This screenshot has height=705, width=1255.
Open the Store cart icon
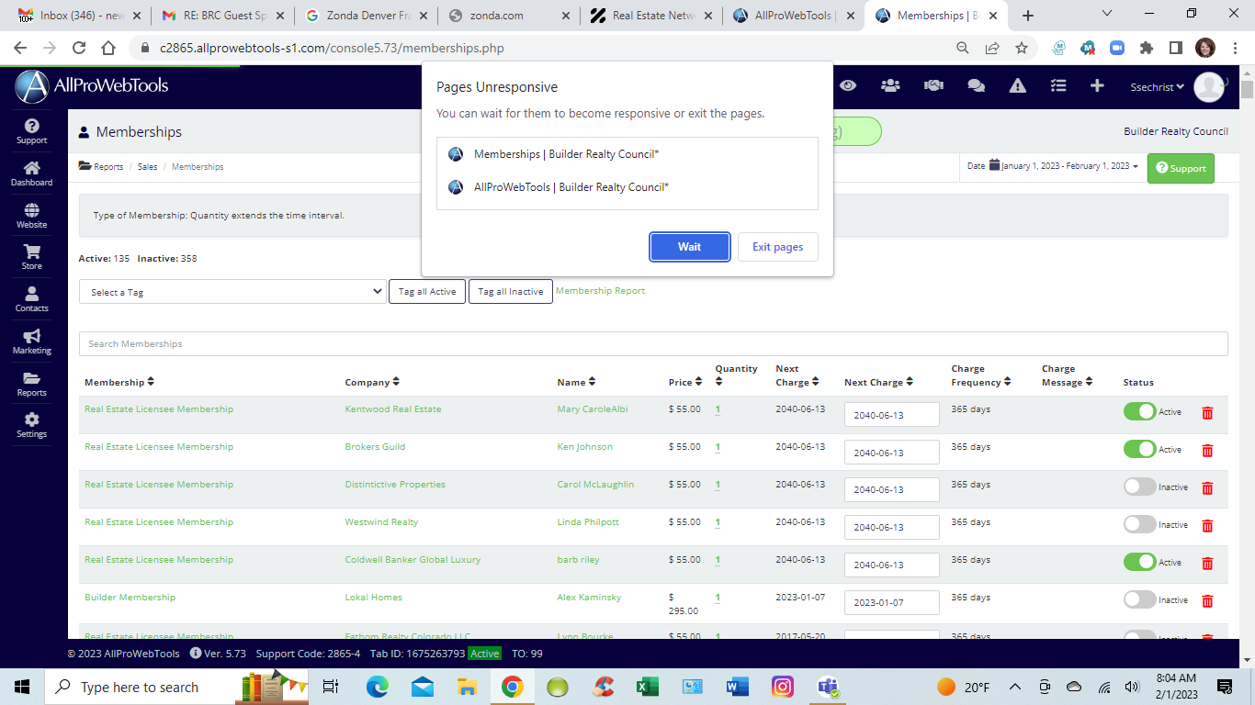[x=31, y=257]
